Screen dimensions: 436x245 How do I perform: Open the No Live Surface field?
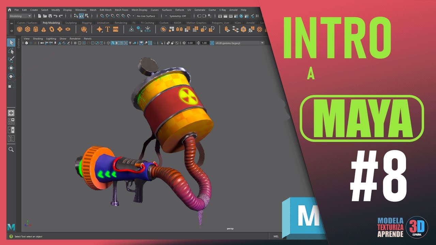click(147, 16)
